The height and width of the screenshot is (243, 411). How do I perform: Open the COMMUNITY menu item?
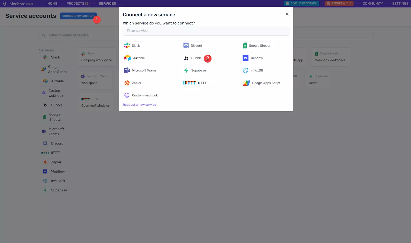(x=373, y=4)
